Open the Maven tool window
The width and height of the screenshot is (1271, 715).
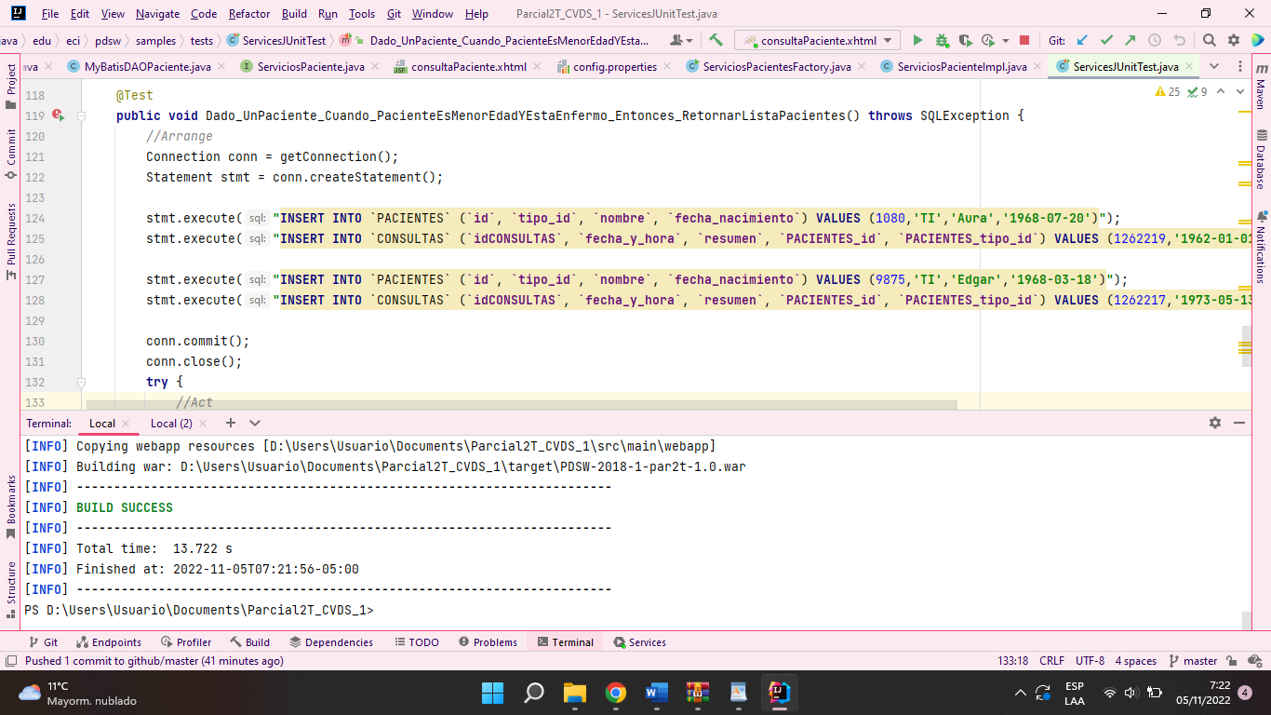coord(1261,87)
